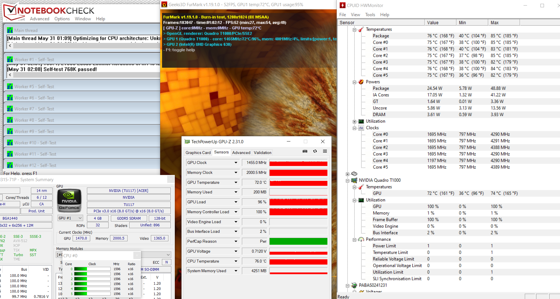Collapse the Clocks node in HWMonitor

click(x=354, y=128)
